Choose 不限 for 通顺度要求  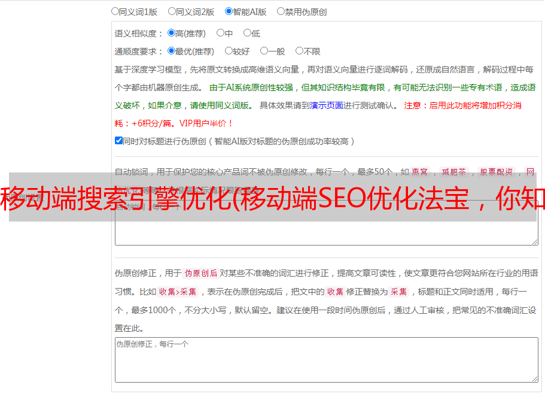tap(299, 51)
